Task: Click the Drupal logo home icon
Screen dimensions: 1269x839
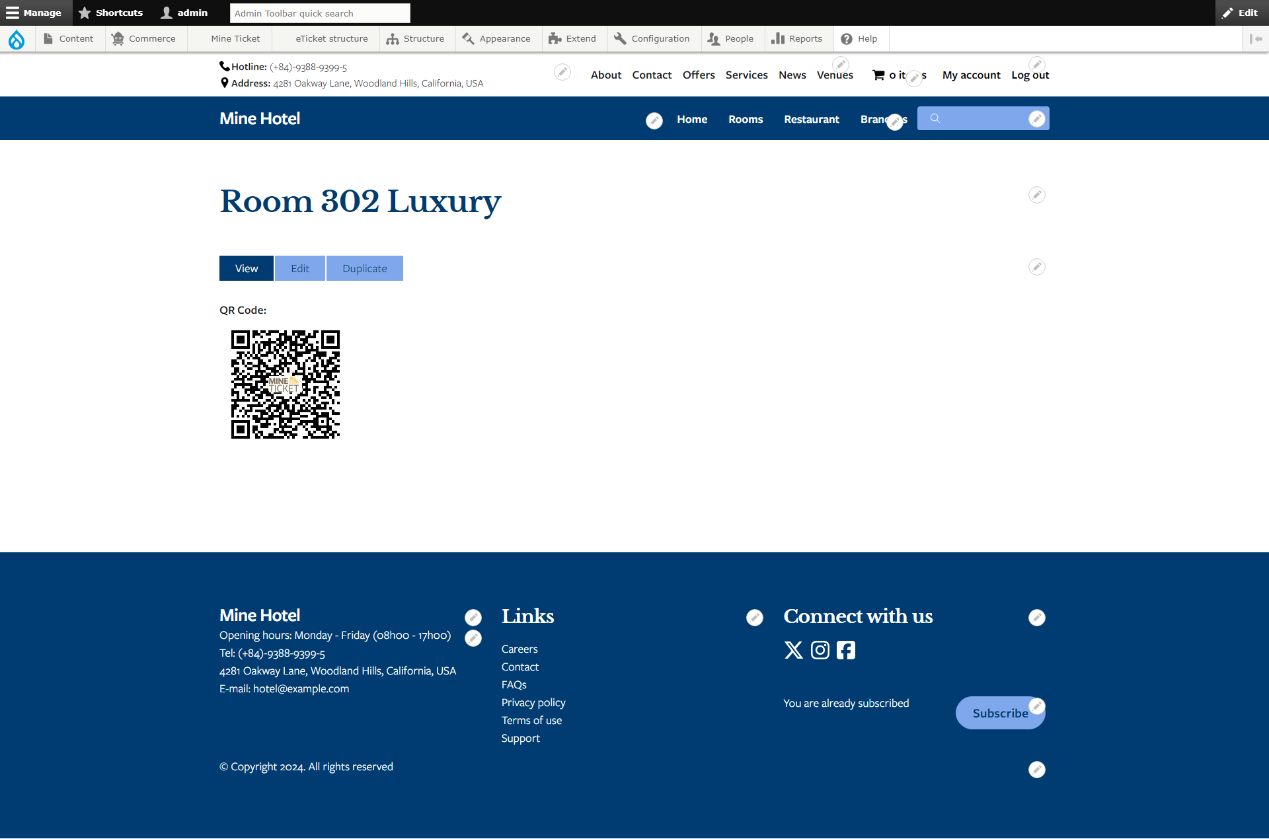Action: point(17,39)
